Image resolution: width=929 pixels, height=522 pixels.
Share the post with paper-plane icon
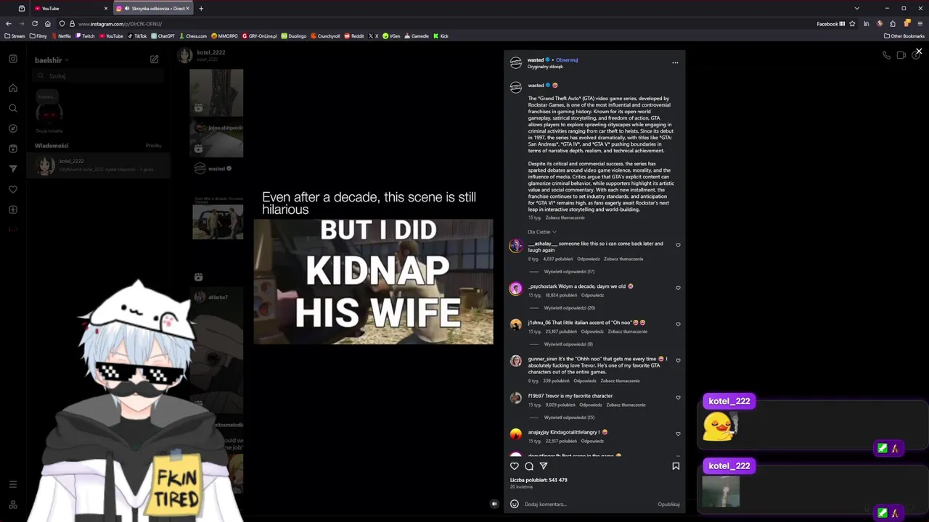(x=544, y=466)
